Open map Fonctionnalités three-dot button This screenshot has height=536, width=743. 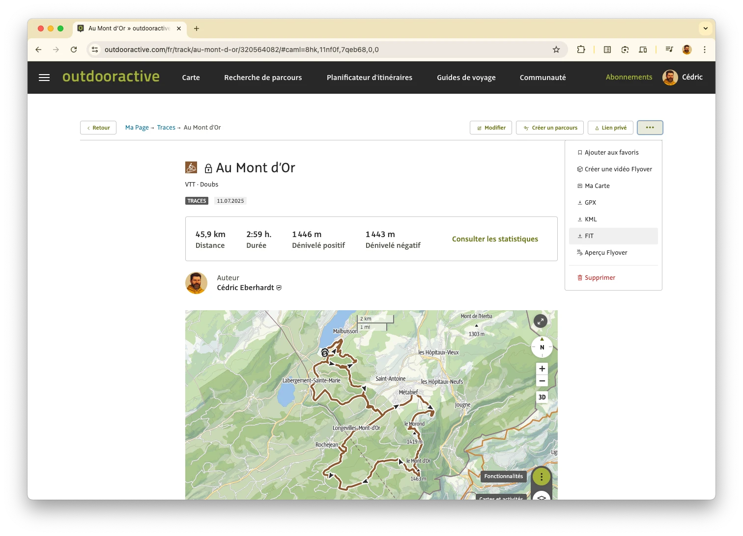click(x=542, y=477)
